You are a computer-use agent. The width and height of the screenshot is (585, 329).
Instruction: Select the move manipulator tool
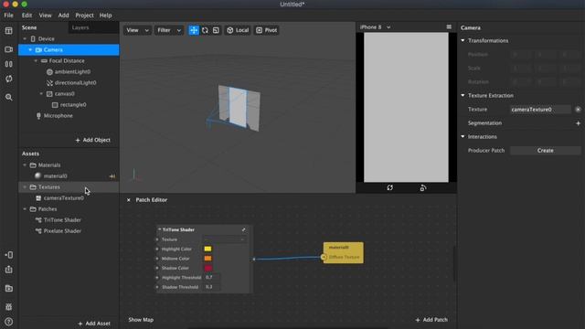194,30
